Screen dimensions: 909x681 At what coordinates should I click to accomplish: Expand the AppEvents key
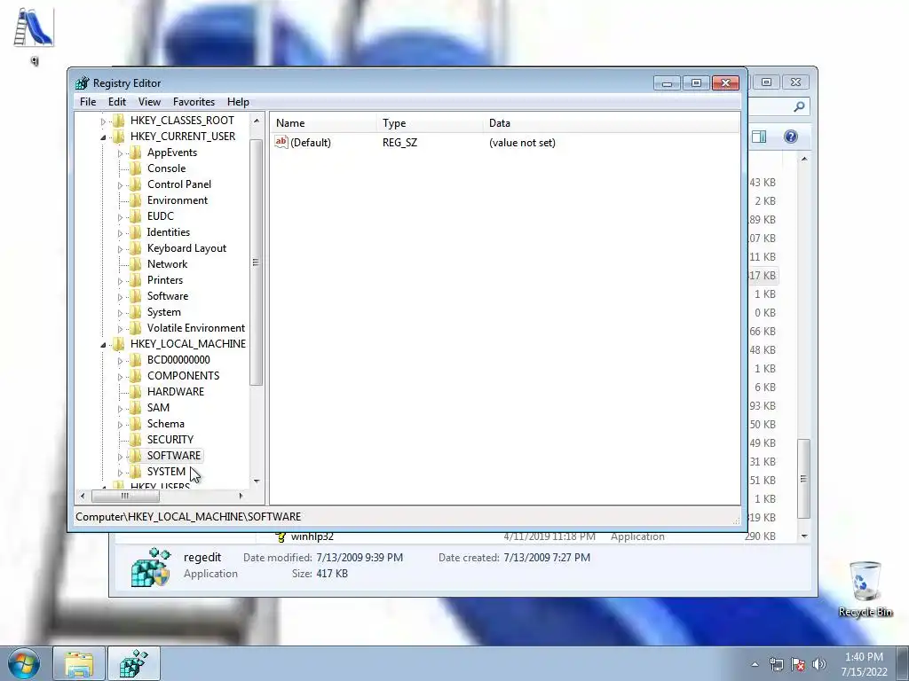(x=120, y=153)
